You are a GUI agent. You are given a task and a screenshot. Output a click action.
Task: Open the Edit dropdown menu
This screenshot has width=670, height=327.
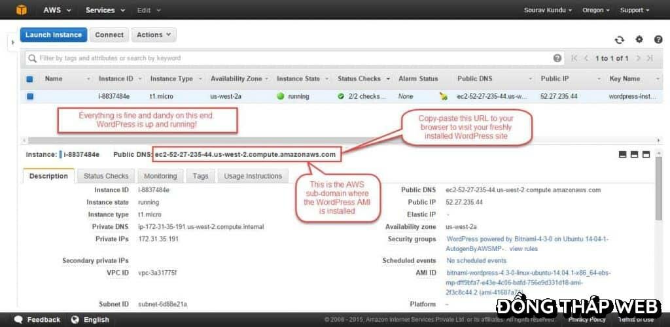(149, 10)
